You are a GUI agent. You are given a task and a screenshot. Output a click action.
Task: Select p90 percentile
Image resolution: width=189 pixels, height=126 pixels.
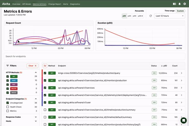124,16
